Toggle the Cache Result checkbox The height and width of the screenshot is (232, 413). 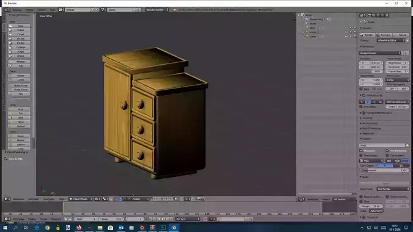[387, 155]
